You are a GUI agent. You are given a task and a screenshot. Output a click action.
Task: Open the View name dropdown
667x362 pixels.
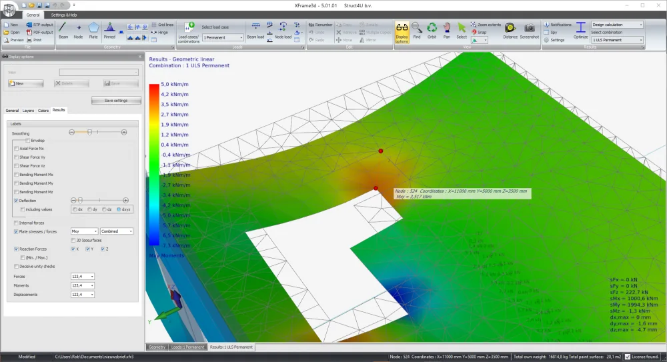click(x=99, y=72)
